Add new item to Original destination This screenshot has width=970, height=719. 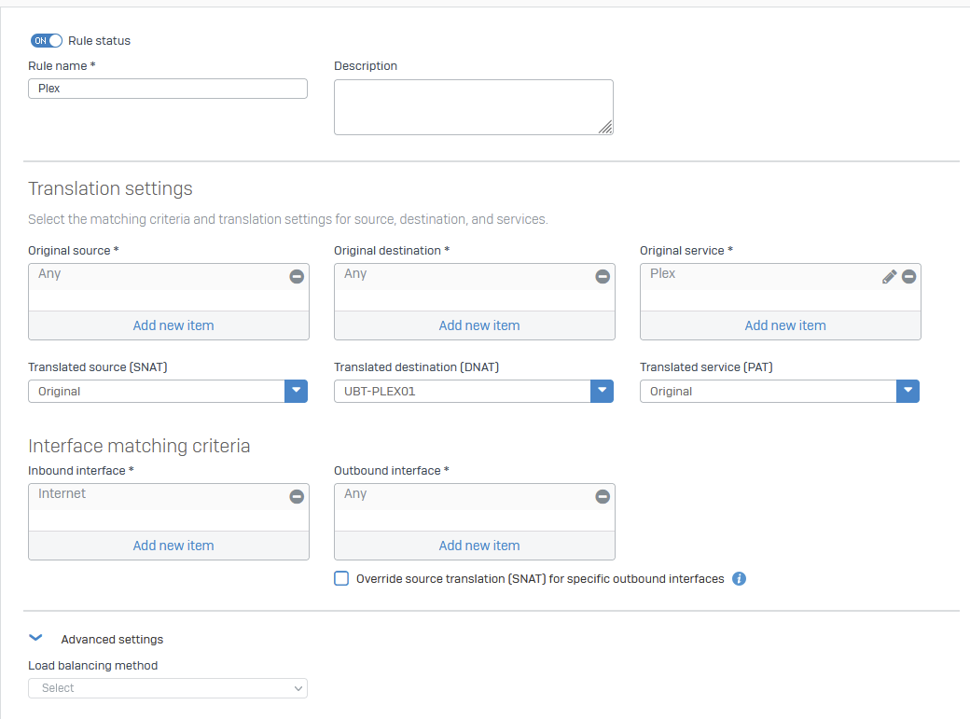coord(479,325)
